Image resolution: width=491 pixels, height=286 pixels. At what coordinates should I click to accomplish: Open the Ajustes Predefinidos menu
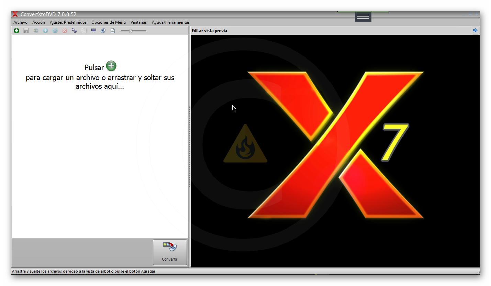pyautogui.click(x=68, y=22)
